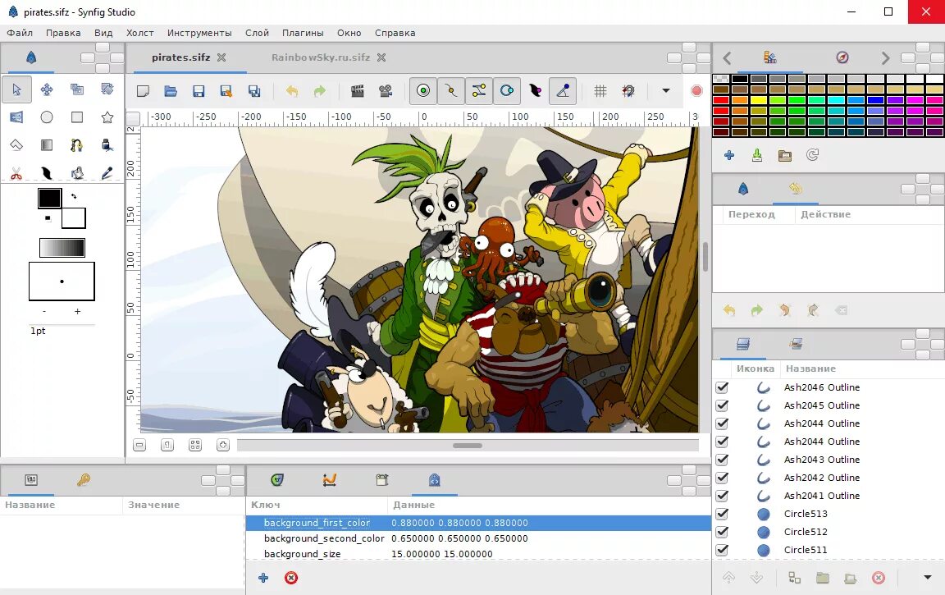The width and height of the screenshot is (945, 595).
Task: Click the black outline color swatch
Action: tap(49, 198)
